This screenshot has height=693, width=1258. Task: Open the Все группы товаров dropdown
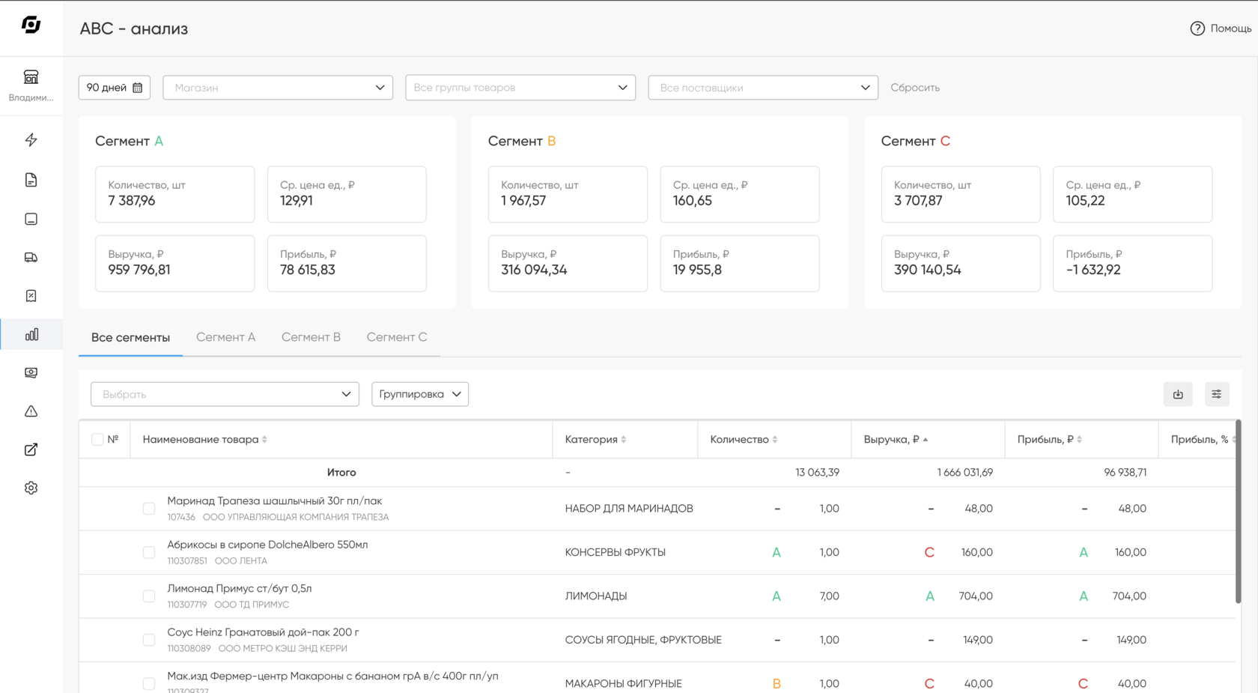[520, 88]
